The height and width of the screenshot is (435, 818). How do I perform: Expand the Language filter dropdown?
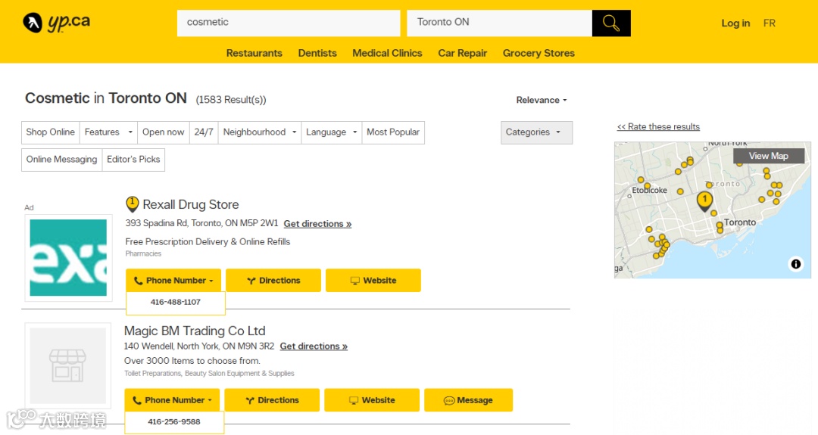(331, 132)
